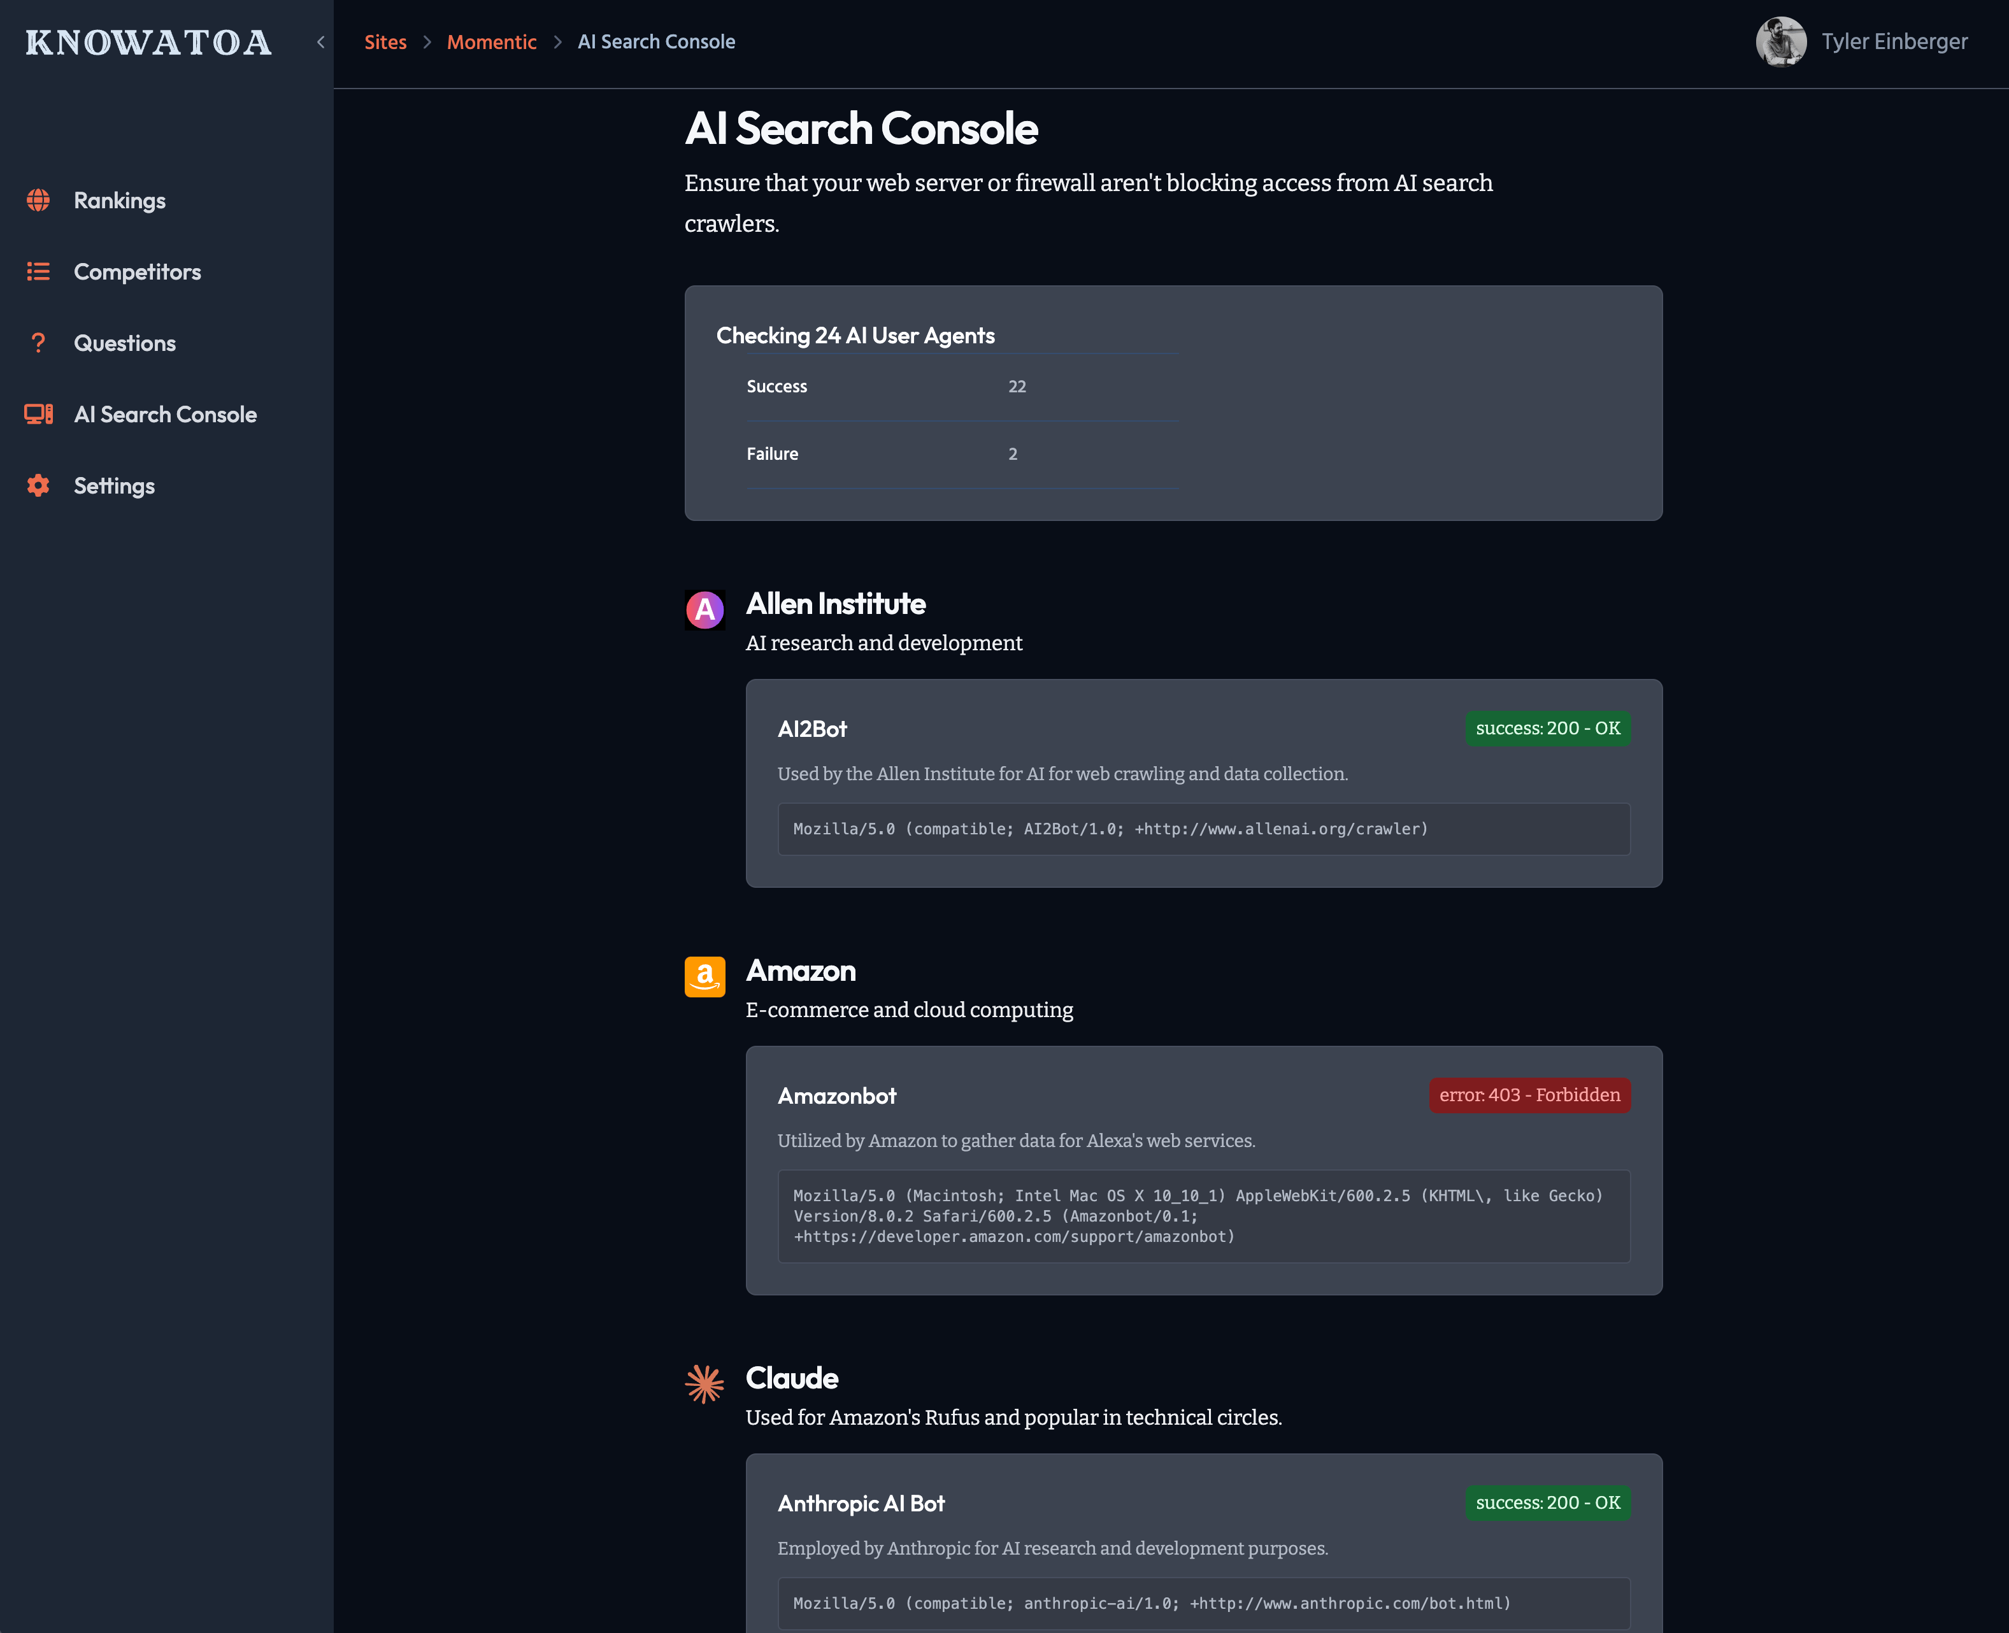Go to Sites in the breadcrumb
Viewport: 2009px width, 1633px height.
(385, 42)
